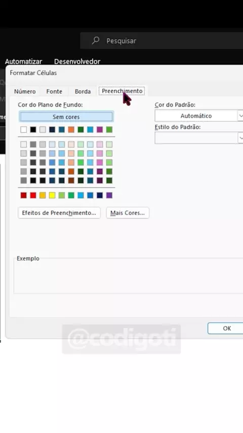Open the Fonte tab
The width and height of the screenshot is (243, 433).
tap(54, 91)
